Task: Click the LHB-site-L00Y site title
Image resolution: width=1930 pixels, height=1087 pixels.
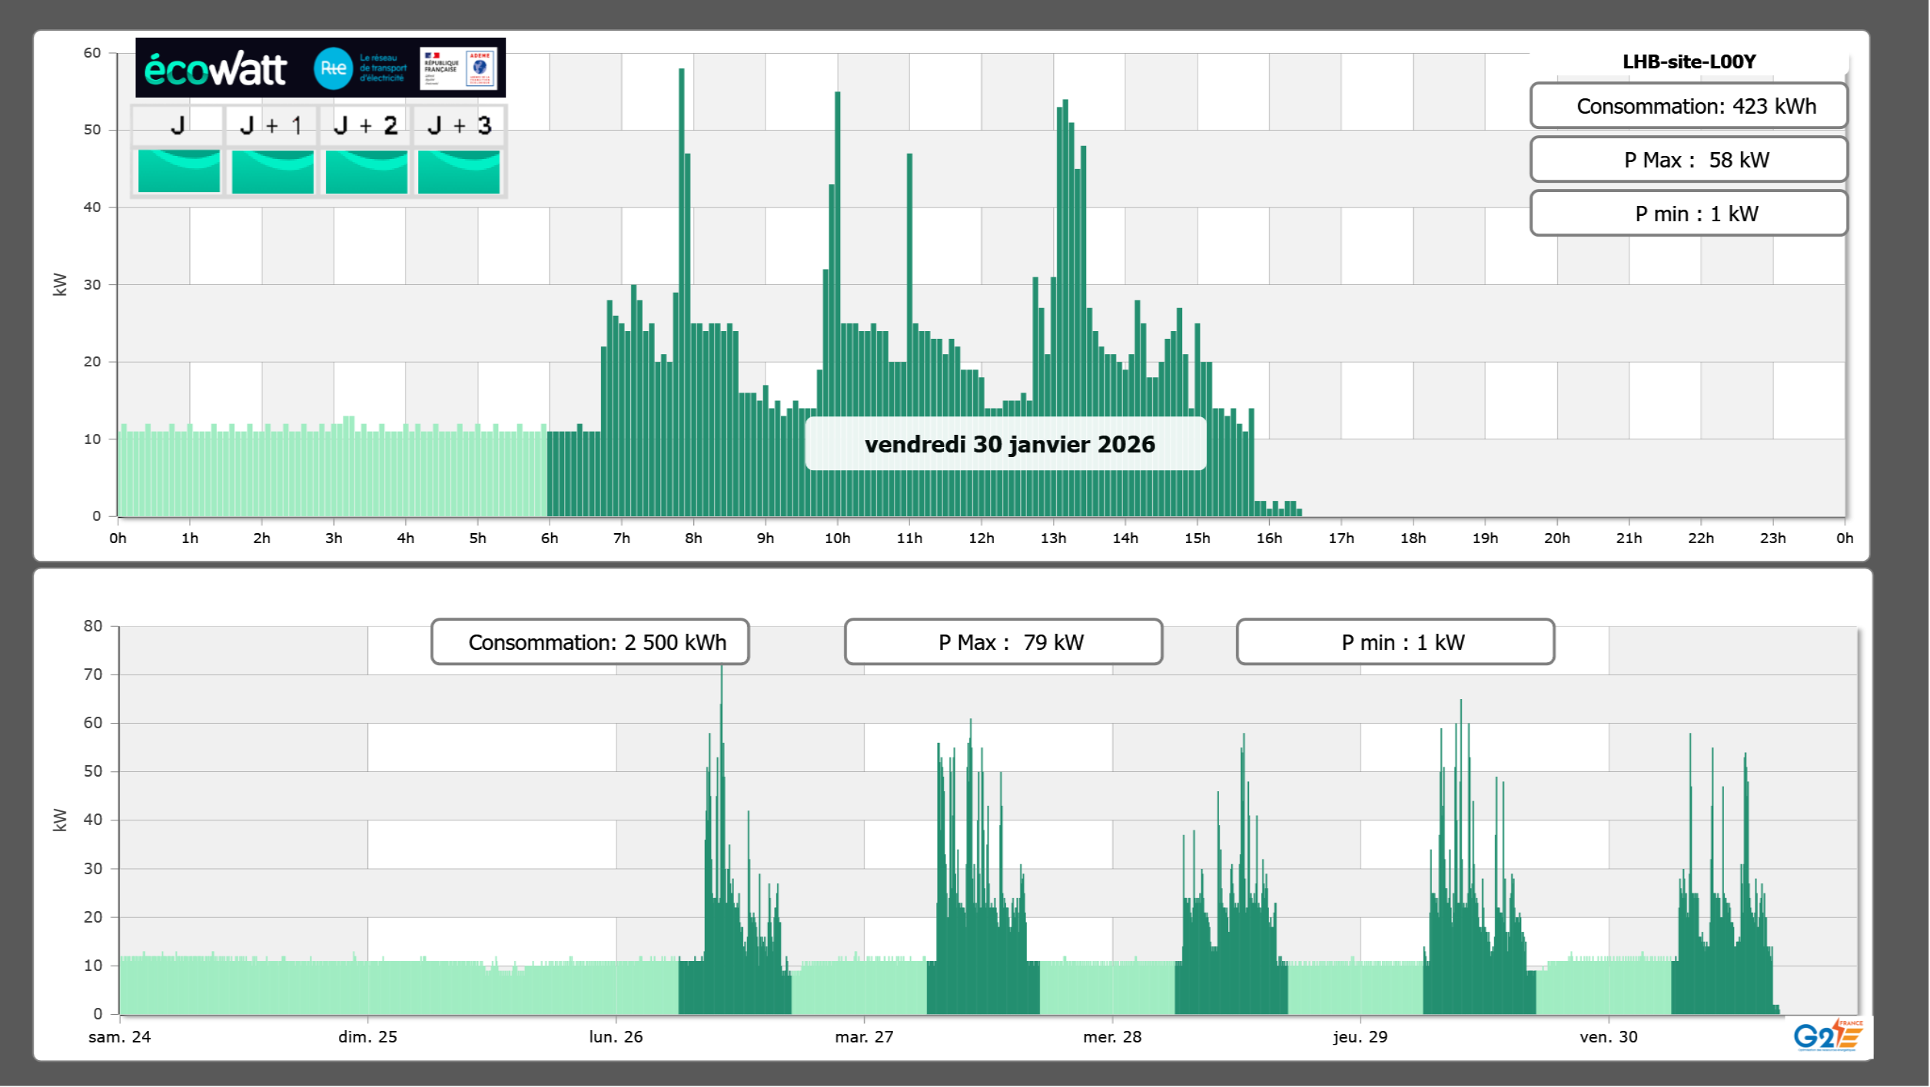Action: pos(1688,61)
